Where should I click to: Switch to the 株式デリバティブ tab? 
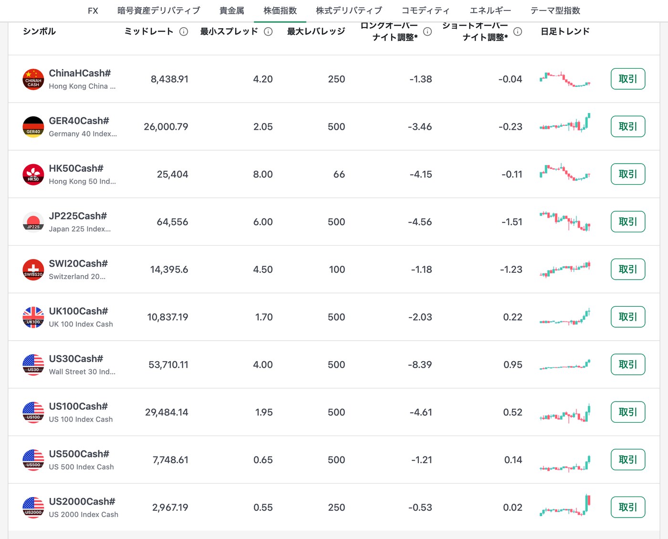pyautogui.click(x=349, y=10)
